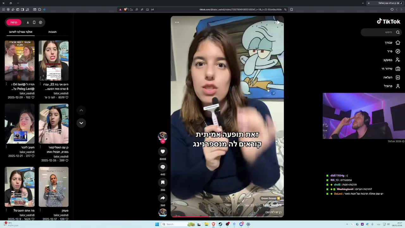Click the Brave Shields lion icon
Image resolution: width=405 pixels, height=228 pixels.
tap(126, 9)
